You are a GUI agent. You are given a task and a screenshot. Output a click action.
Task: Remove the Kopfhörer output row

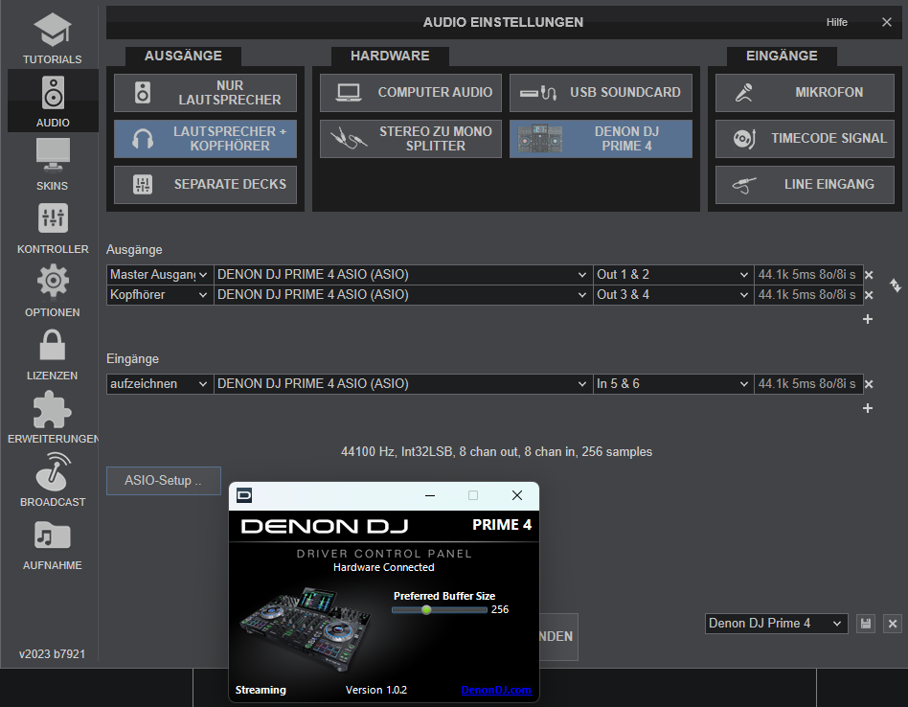869,295
